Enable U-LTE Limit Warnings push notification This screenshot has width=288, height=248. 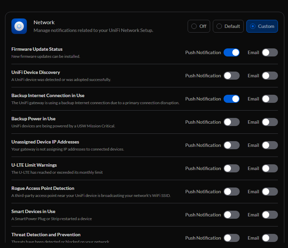[x=232, y=168]
